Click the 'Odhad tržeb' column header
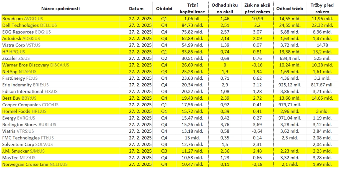The width and height of the screenshot is (340, 169). [x=290, y=9]
